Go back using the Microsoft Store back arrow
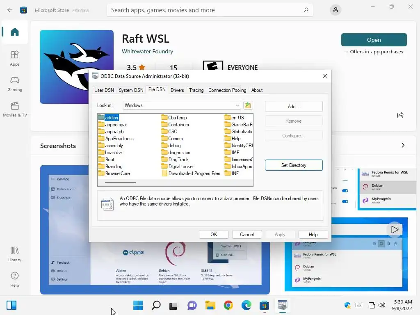The image size is (420, 315). click(10, 10)
